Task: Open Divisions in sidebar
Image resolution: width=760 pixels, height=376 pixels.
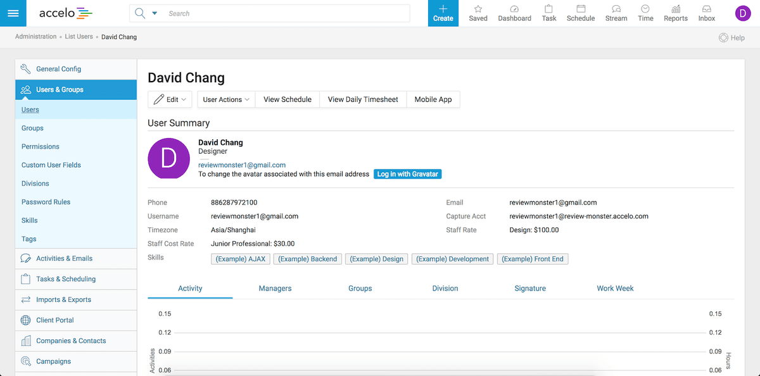Action: [x=76, y=184]
